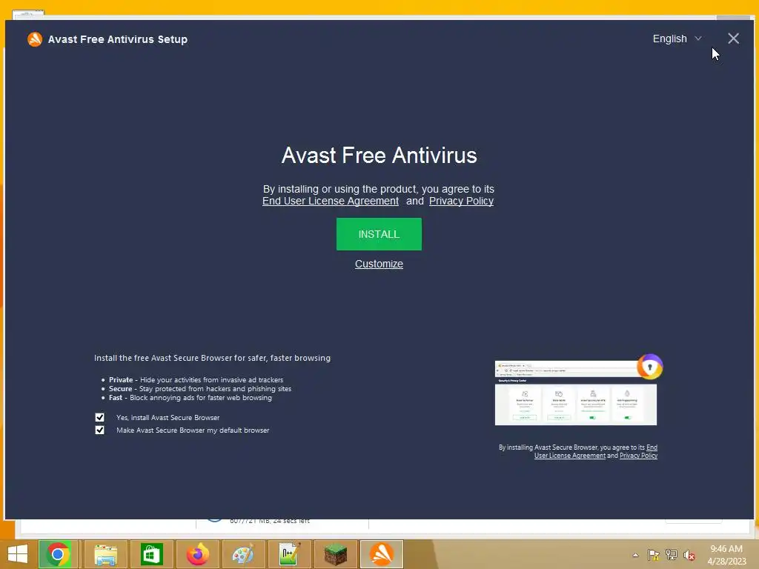Click the muted volume tray icon
The height and width of the screenshot is (569, 759).
point(689,555)
